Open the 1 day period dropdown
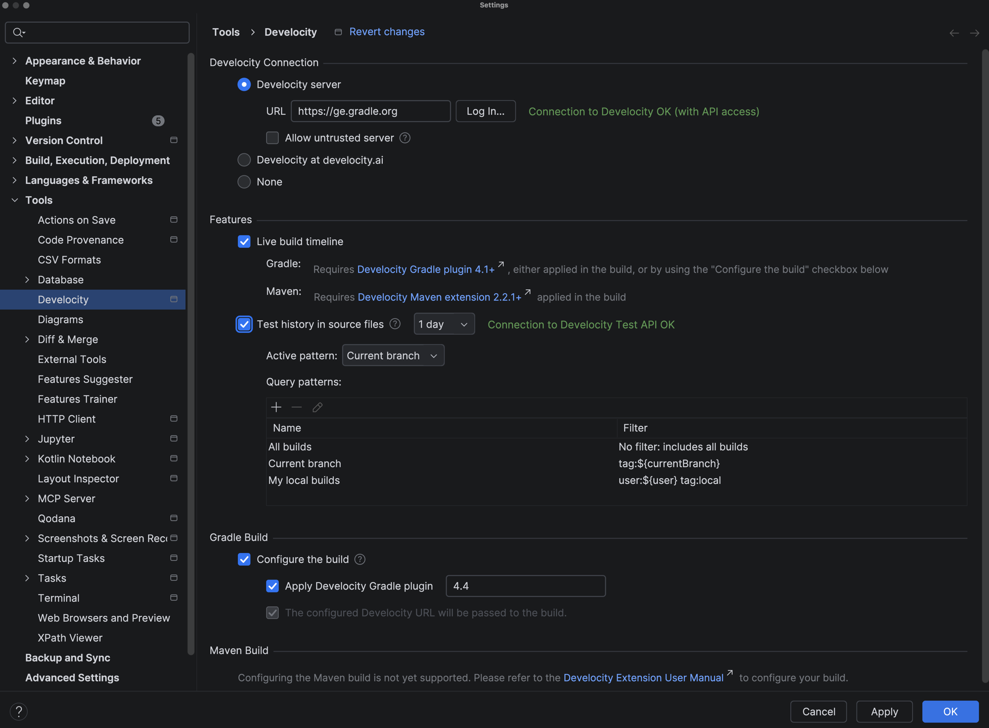989x728 pixels. point(444,324)
